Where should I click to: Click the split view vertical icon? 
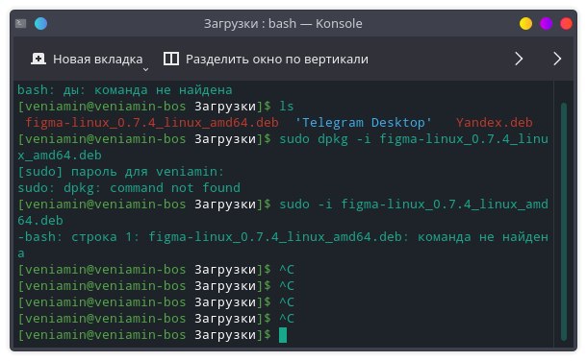(x=171, y=59)
